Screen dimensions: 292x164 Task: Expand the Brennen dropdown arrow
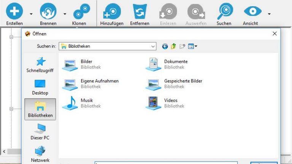tap(65, 14)
